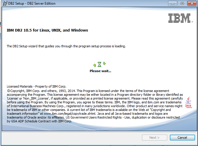Minimize the DB2 Setup window

(172, 4)
